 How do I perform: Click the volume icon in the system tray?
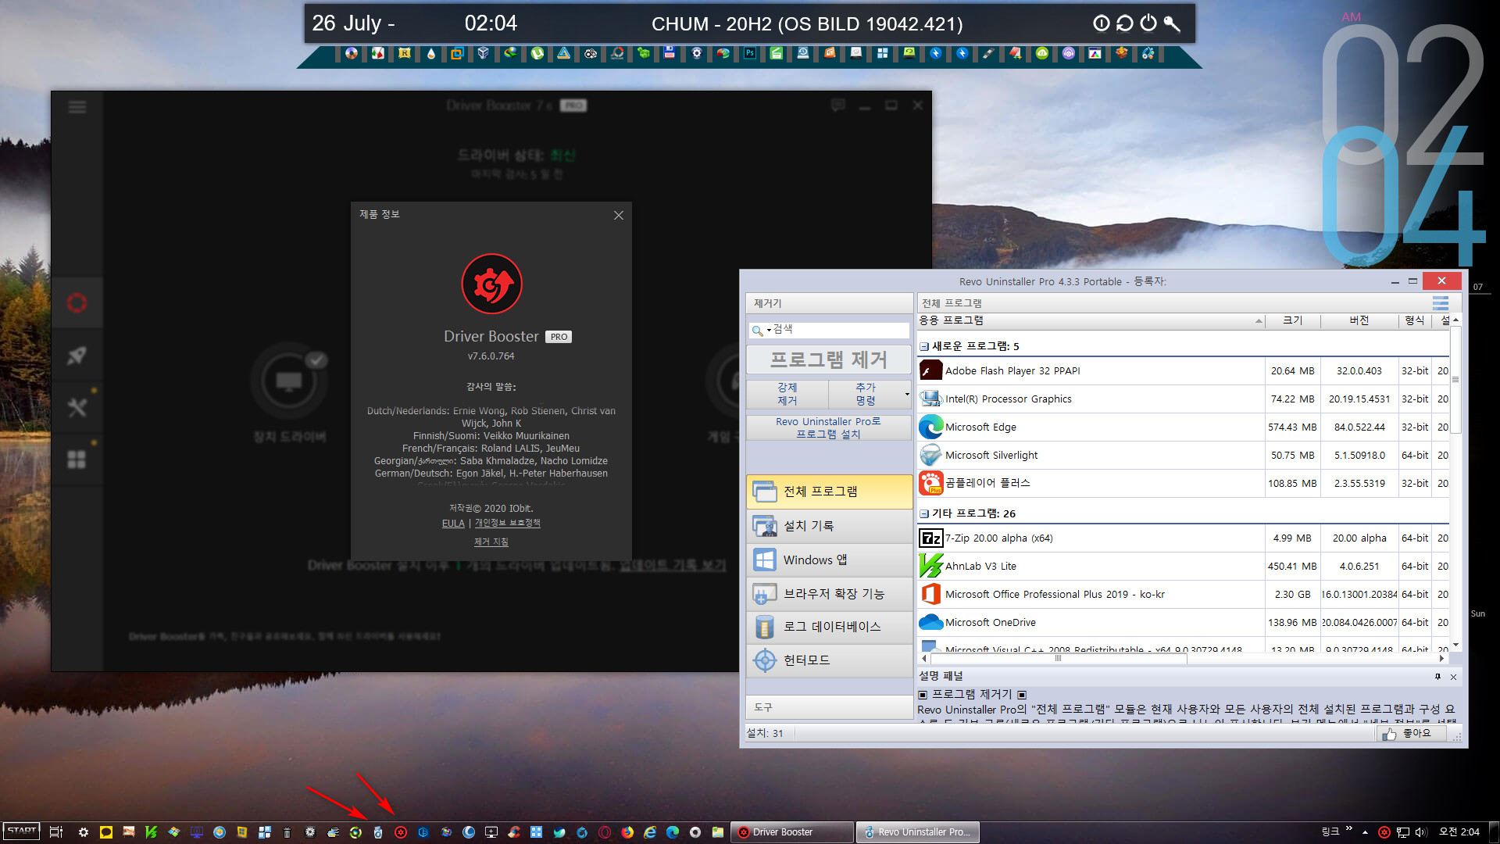1421,832
